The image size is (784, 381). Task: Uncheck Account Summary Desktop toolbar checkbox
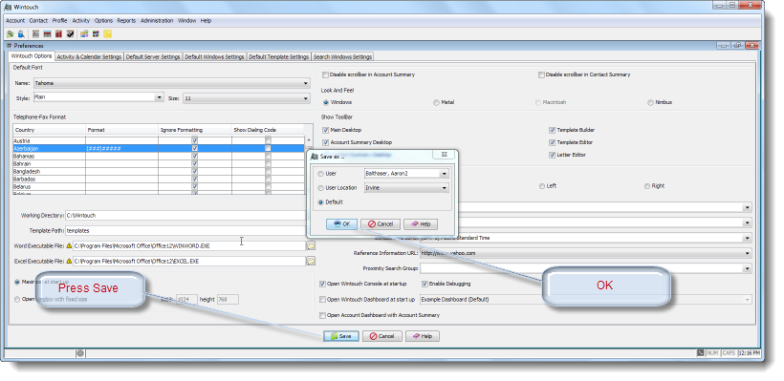point(325,142)
